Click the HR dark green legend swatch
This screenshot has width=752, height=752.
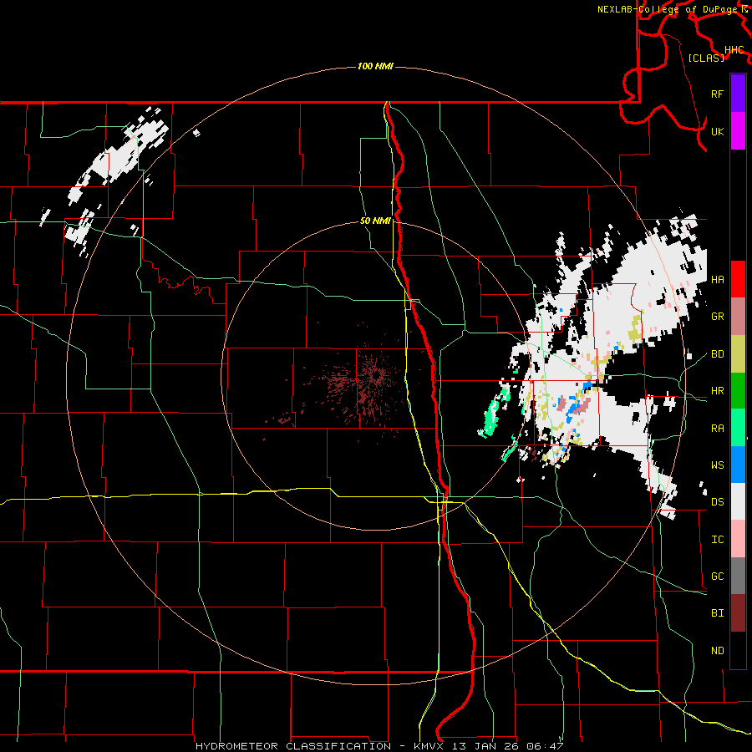[738, 390]
